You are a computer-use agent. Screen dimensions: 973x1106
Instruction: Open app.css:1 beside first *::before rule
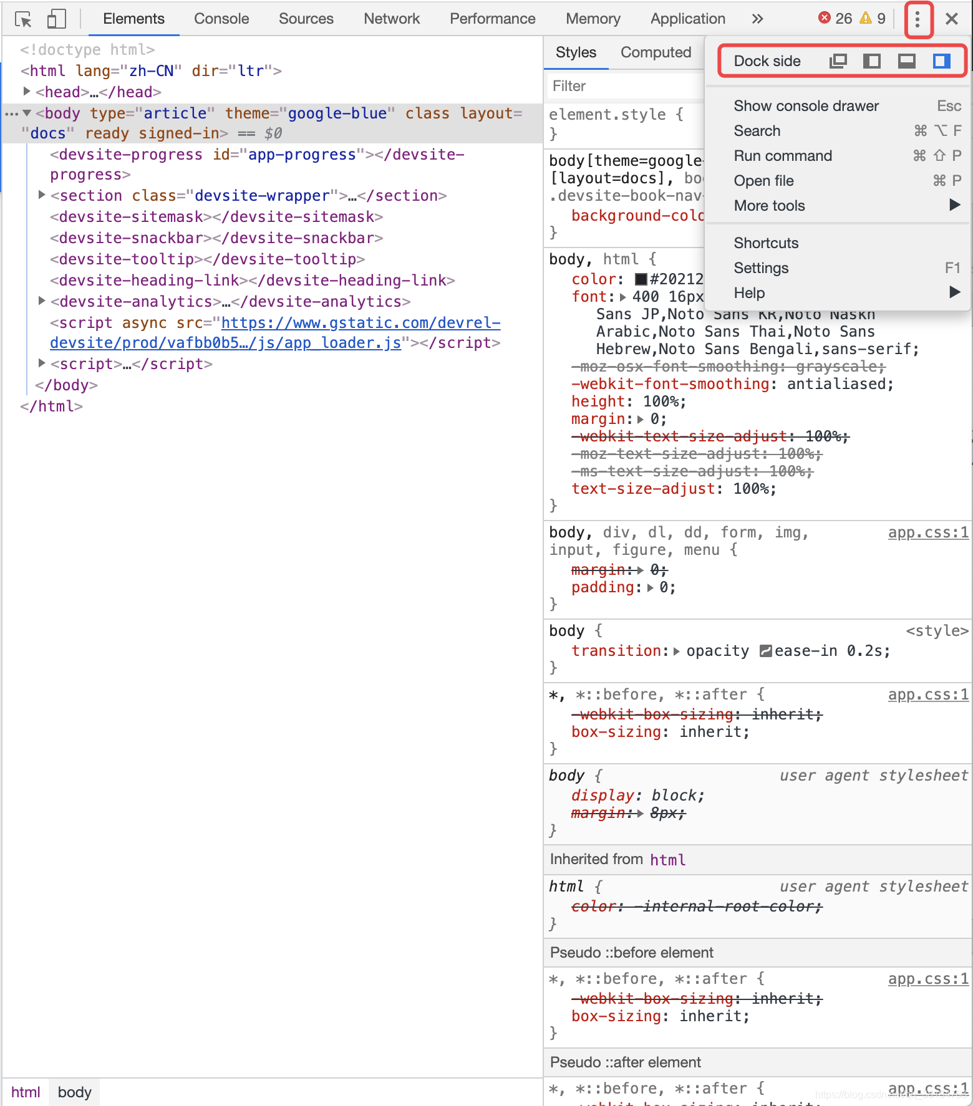tap(928, 695)
